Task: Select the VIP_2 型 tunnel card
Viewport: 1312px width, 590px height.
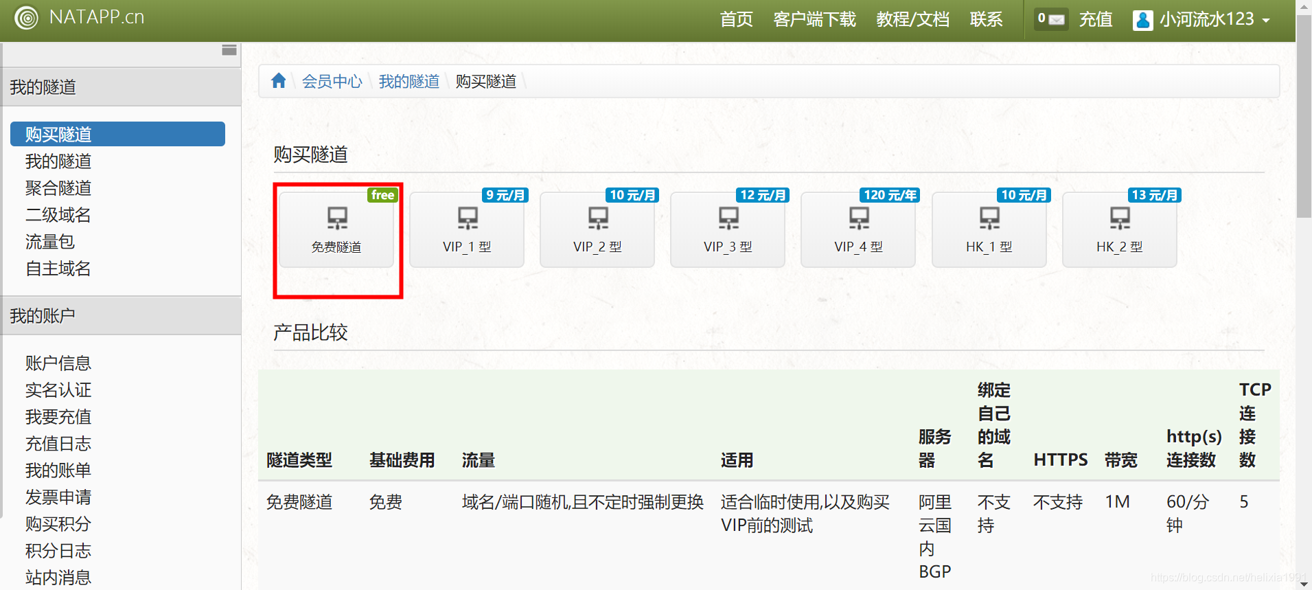Action: 597,229
